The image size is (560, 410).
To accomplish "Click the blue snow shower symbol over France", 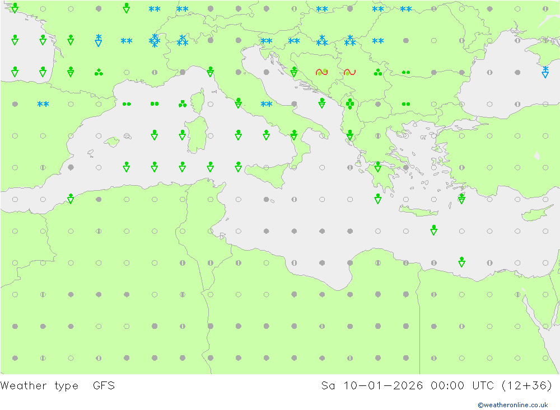I will (x=99, y=40).
